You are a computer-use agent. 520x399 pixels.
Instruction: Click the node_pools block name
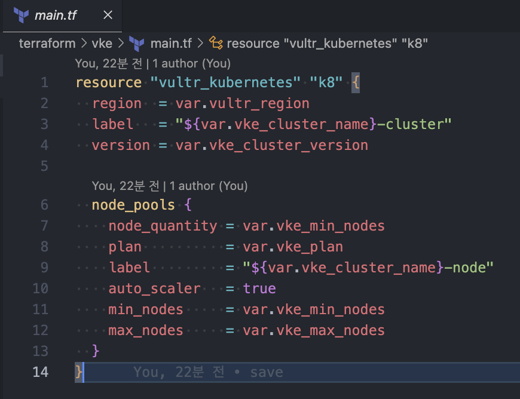[x=133, y=205]
